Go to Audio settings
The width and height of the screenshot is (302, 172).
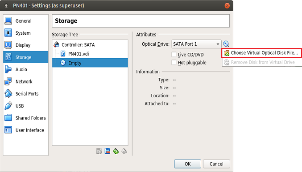pos(25,69)
